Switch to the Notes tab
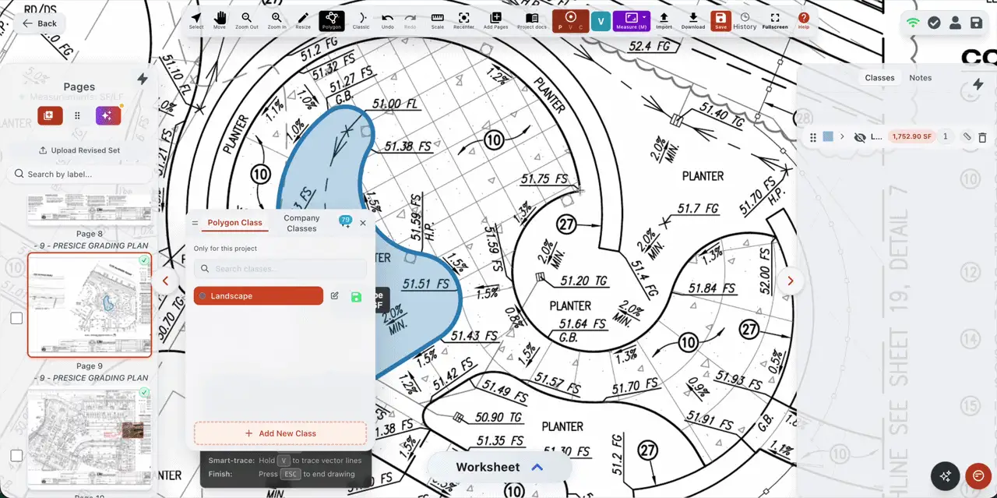The image size is (997, 498). click(x=921, y=78)
